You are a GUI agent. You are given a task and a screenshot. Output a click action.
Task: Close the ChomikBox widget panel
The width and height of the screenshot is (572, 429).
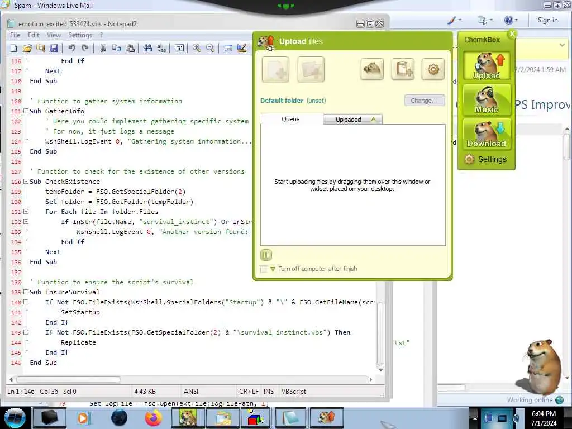coord(512,34)
